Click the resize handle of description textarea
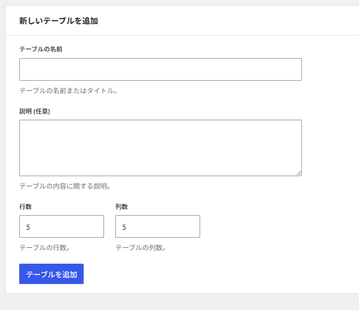 pos(299,173)
